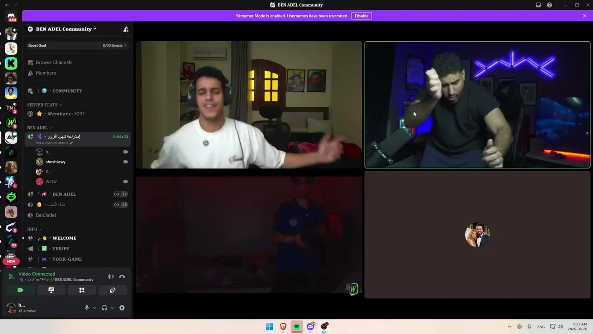Collapse the SERVER STATS category
Viewport: 593px width, 334px height.
(44, 105)
